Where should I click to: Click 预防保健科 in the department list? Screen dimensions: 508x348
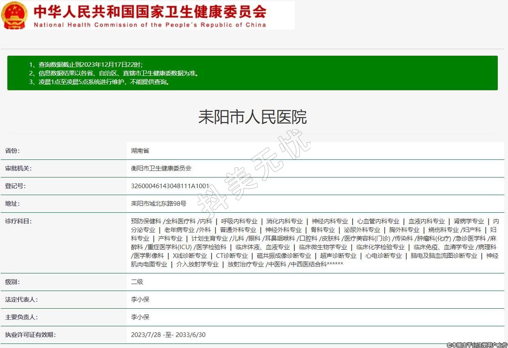click(x=146, y=221)
